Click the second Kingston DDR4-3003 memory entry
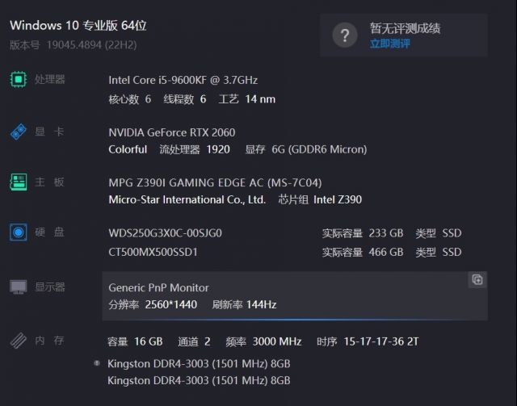Image resolution: width=517 pixels, height=406 pixels. (x=199, y=381)
